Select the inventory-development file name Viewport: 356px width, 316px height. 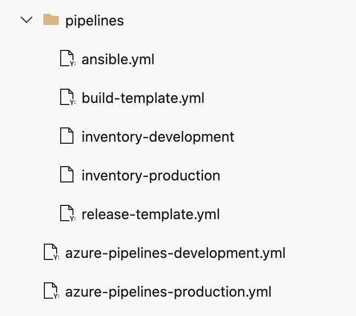tap(158, 137)
